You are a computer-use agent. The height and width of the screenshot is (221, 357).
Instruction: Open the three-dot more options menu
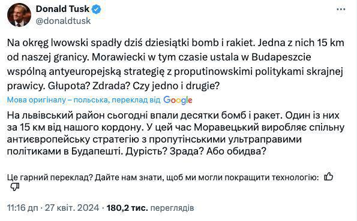pos(341,10)
